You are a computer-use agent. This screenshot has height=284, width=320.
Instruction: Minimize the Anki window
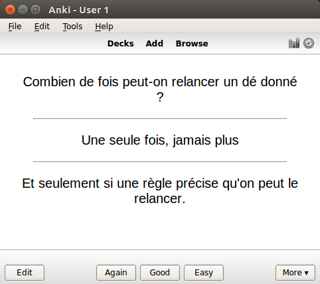point(23,10)
